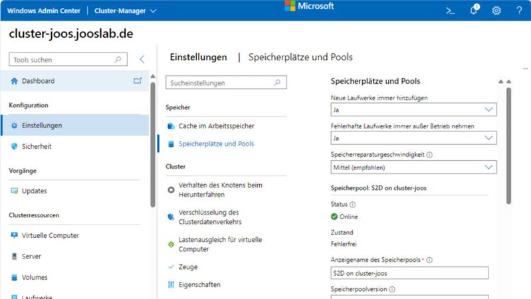Pop out the Dashboard in new window
Viewport: 531px width, 299px height.
point(138,80)
